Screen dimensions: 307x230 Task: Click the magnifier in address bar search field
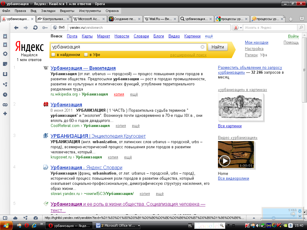[301, 28]
